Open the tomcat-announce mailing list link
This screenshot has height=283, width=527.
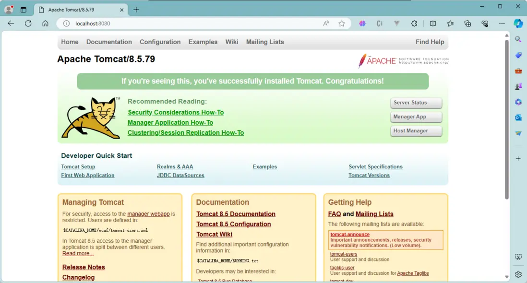(349, 235)
